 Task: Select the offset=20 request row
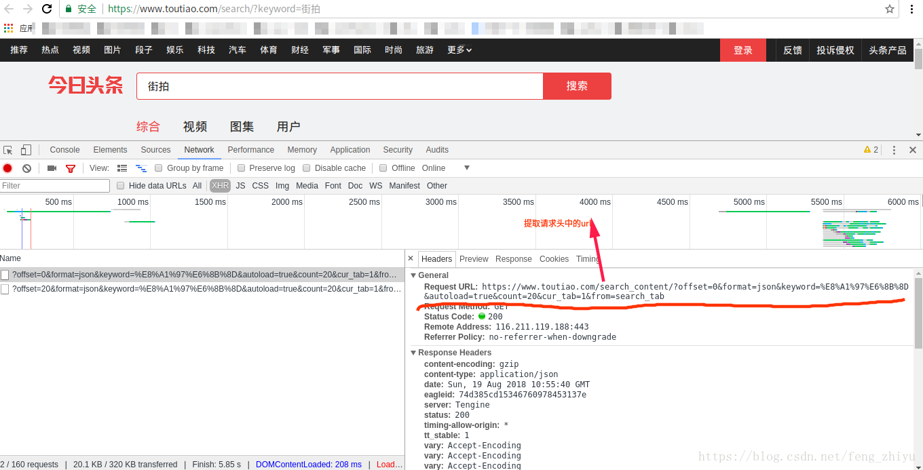pyautogui.click(x=202, y=289)
